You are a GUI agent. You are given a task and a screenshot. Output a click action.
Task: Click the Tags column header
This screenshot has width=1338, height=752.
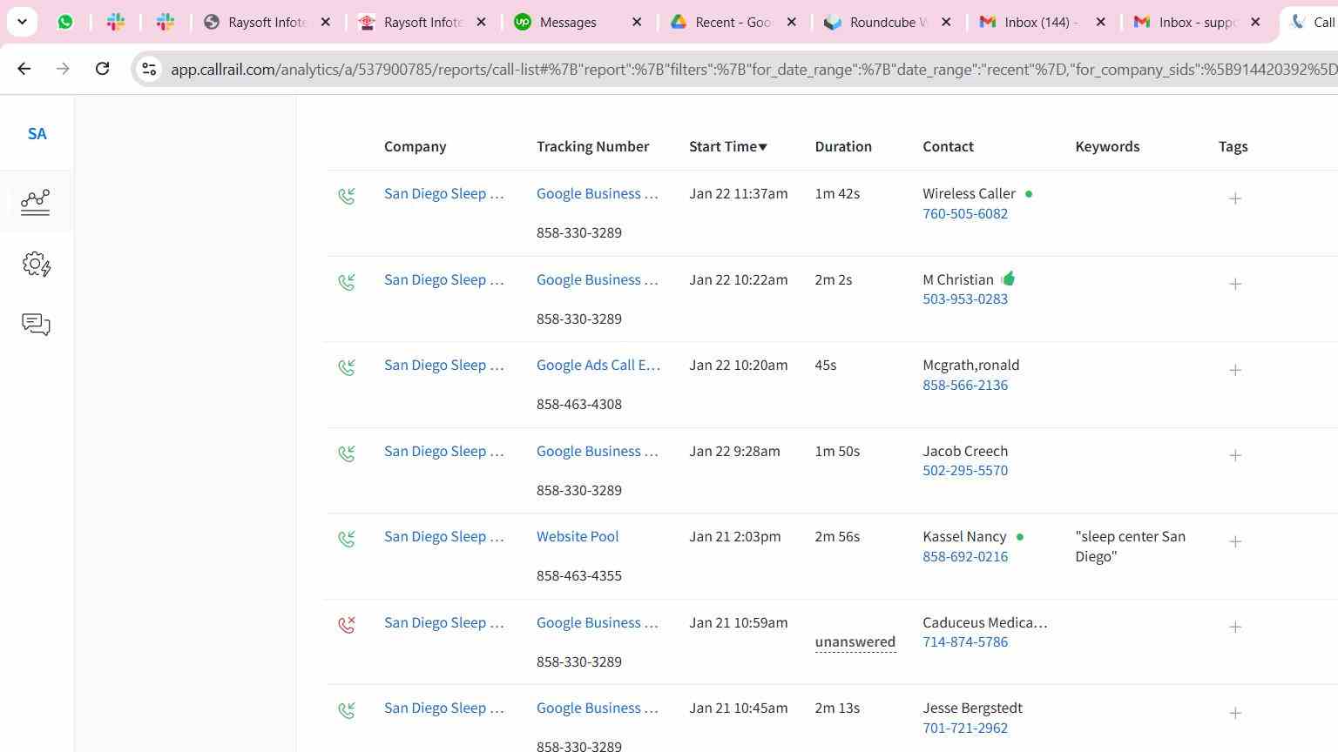pyautogui.click(x=1233, y=146)
